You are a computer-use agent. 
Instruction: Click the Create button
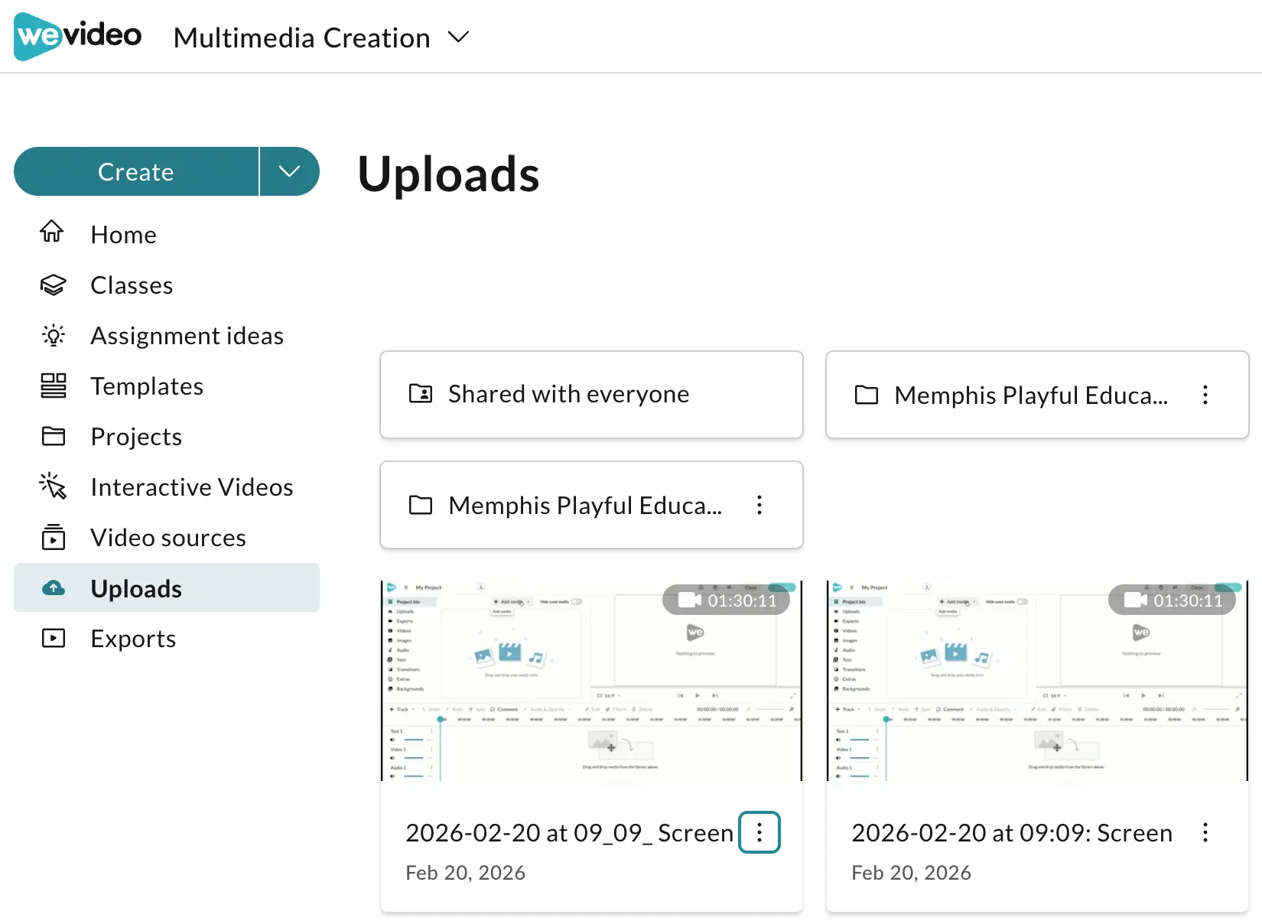coord(136,171)
